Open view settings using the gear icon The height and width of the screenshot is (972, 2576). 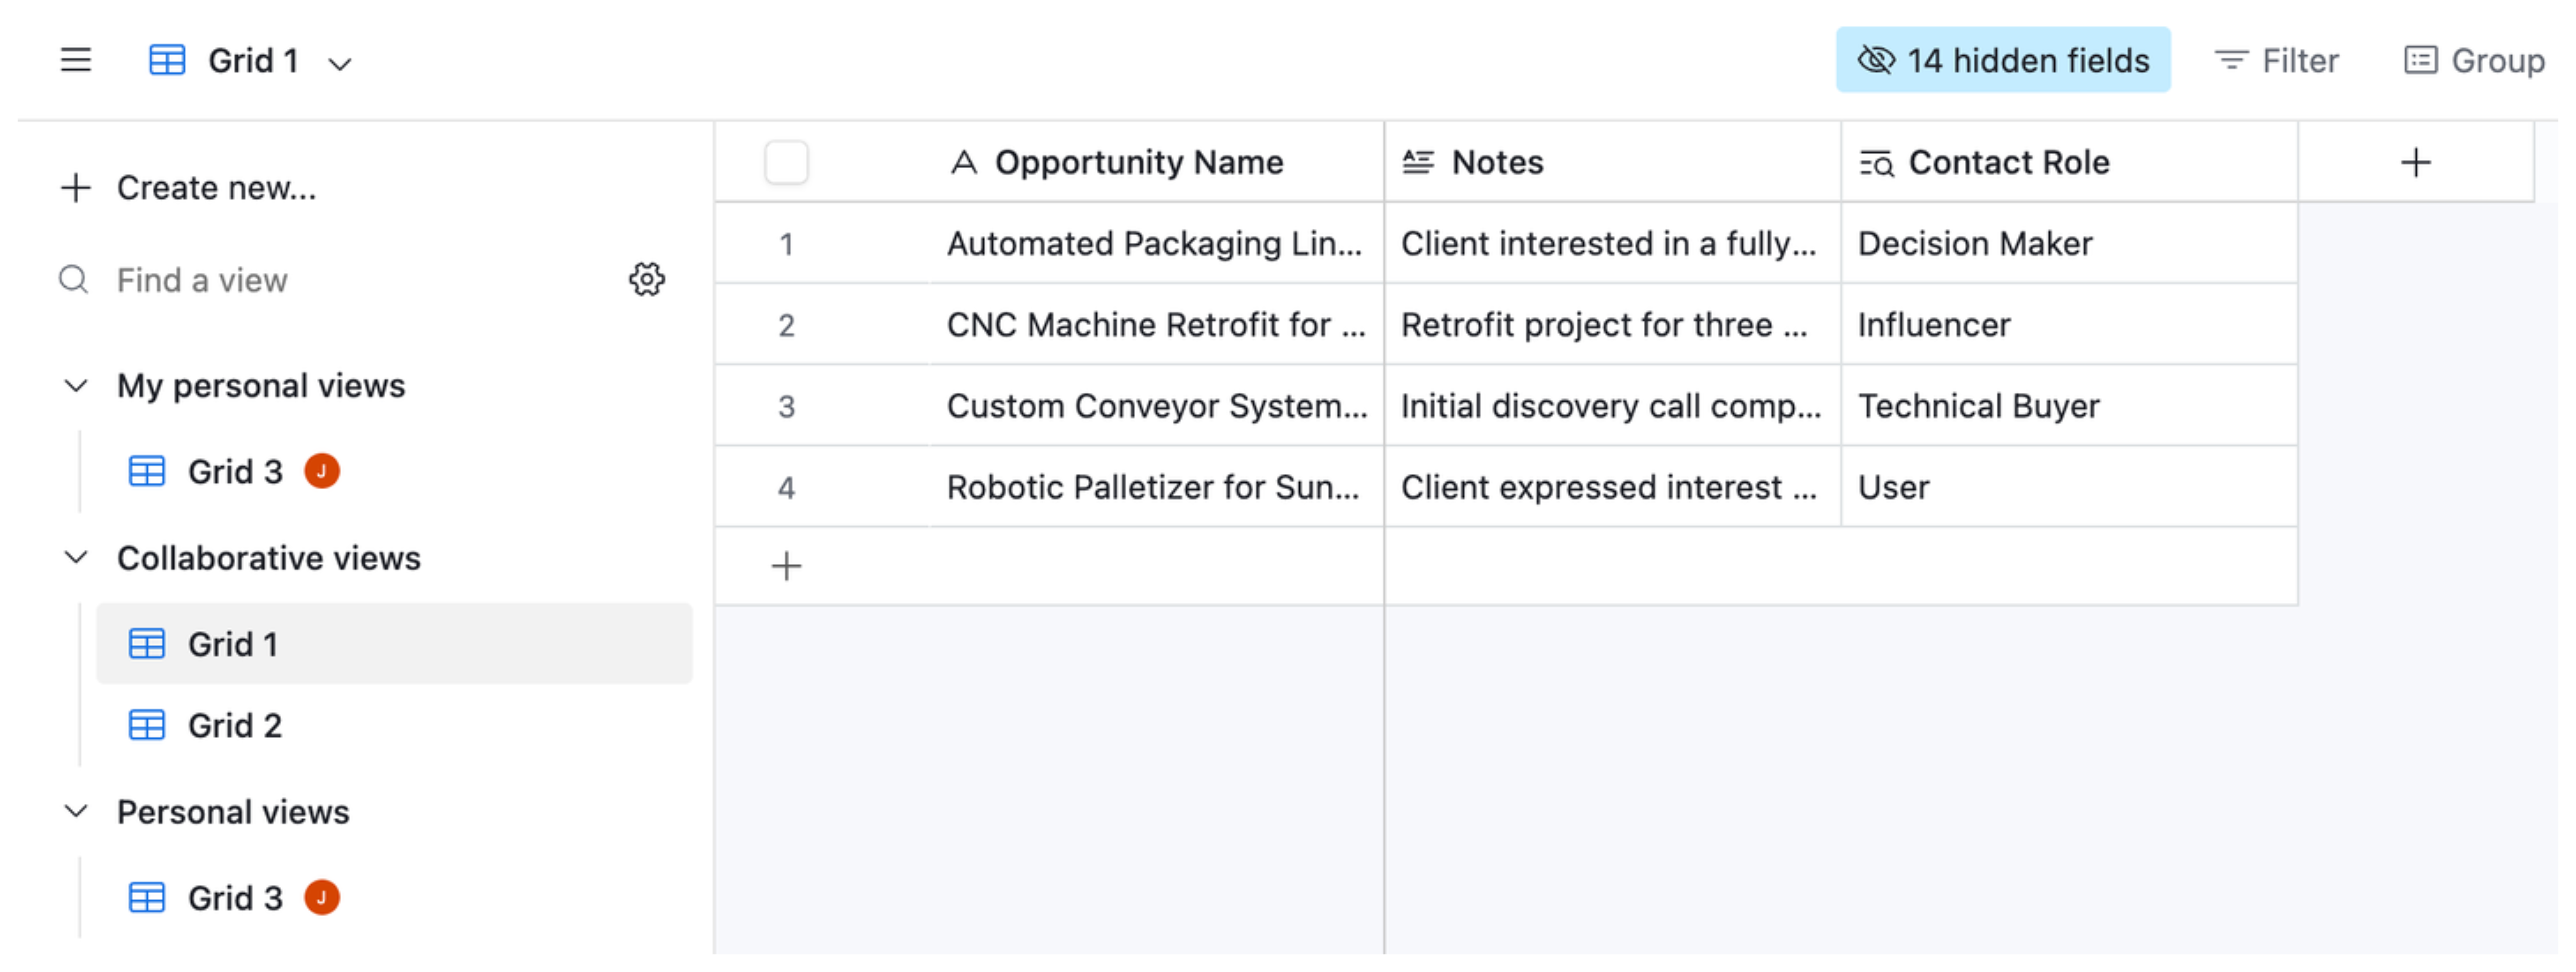click(646, 279)
